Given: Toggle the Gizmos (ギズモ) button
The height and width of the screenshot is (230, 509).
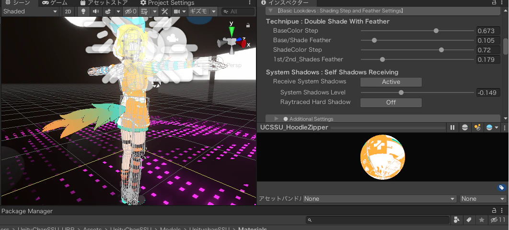Looking at the screenshot, I should 198,11.
